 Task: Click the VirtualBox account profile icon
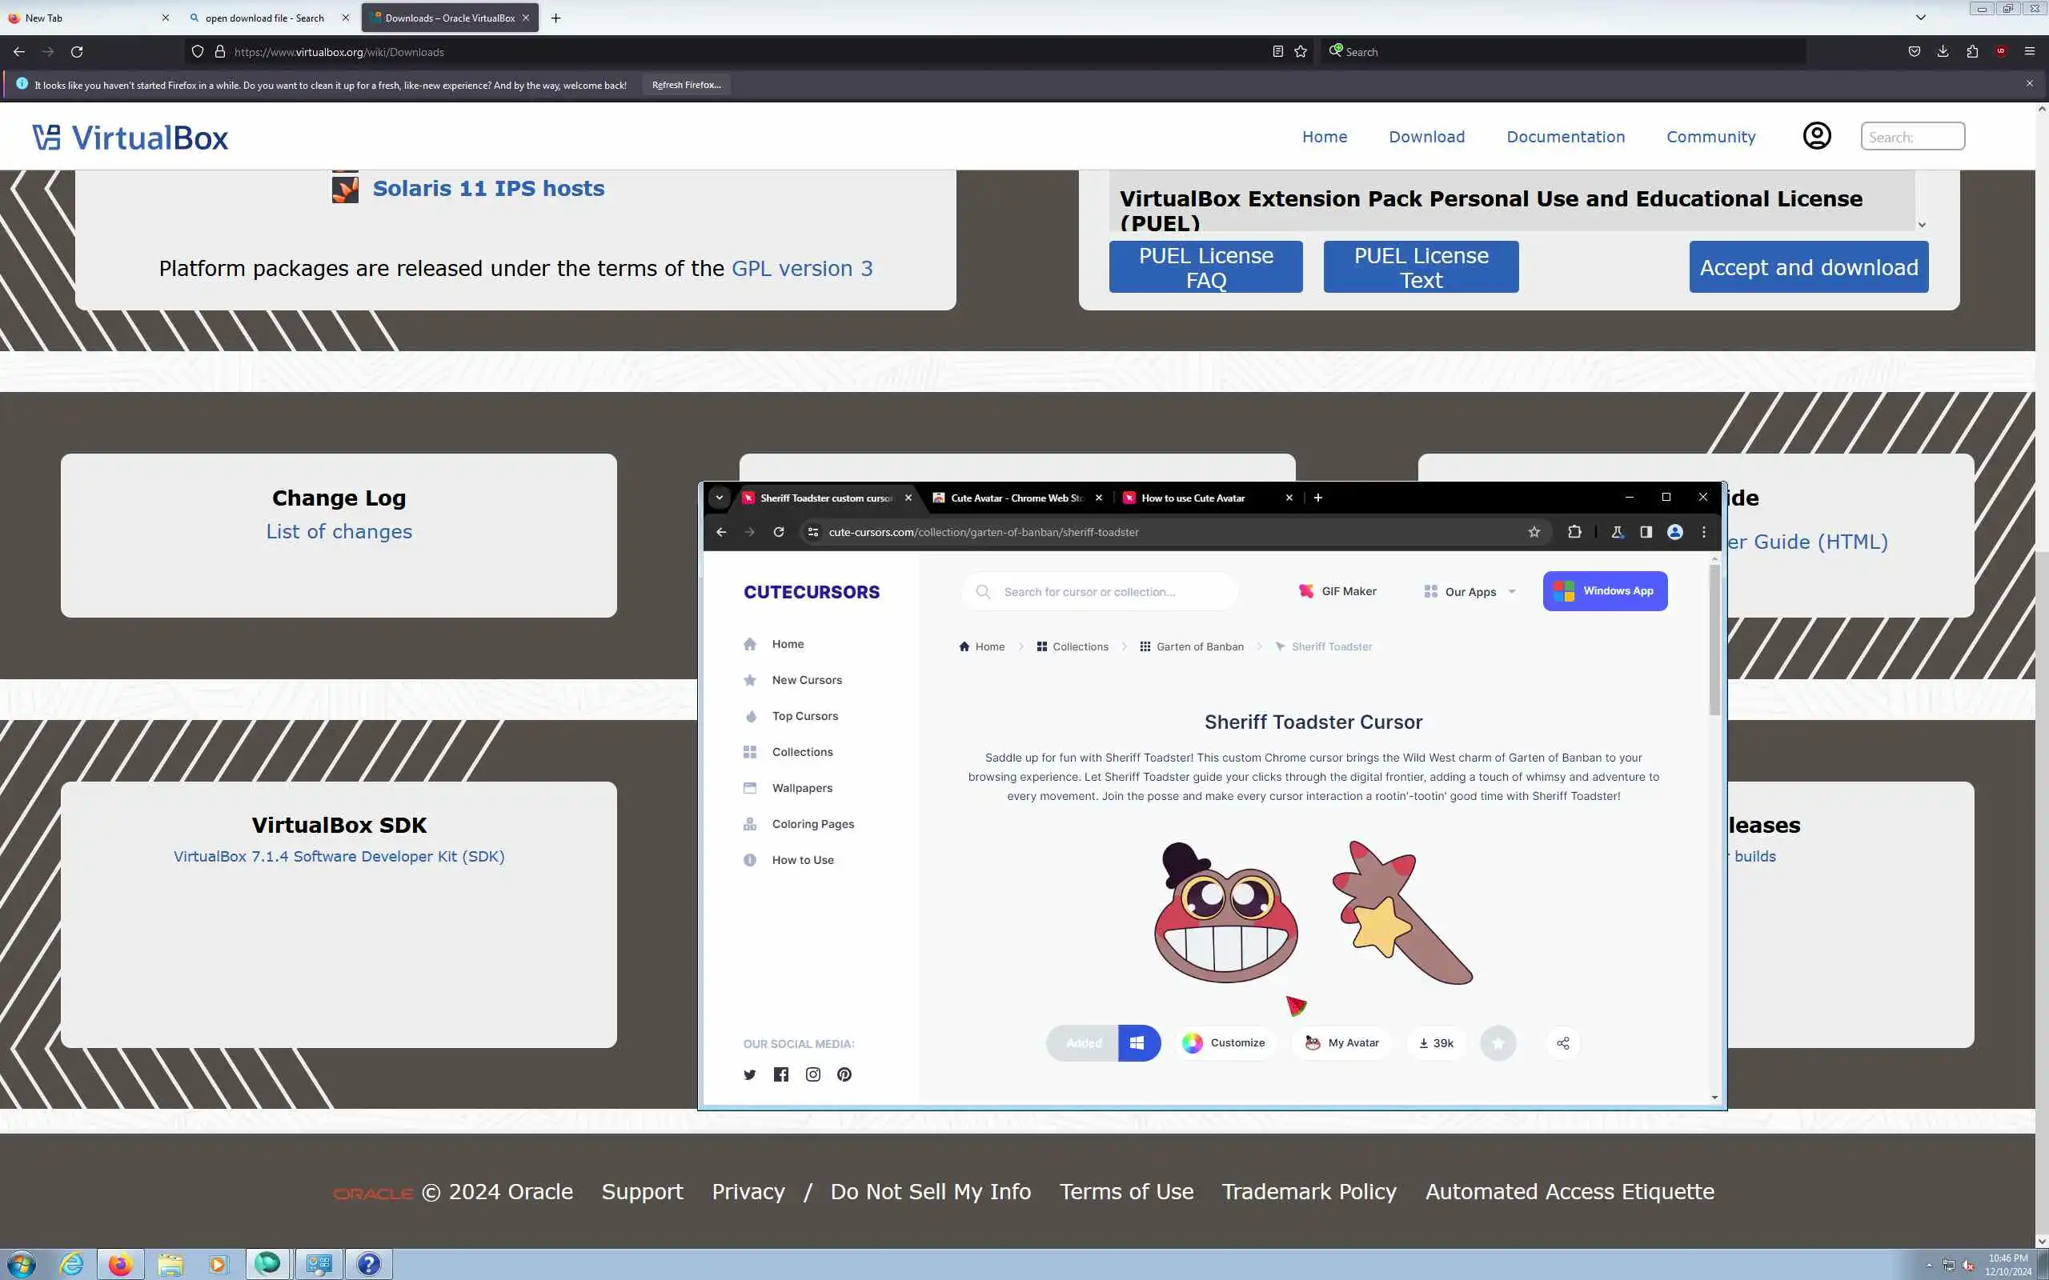click(1816, 136)
